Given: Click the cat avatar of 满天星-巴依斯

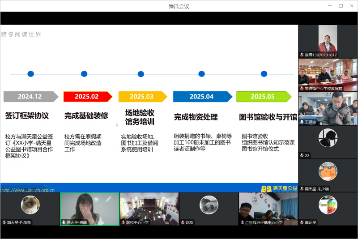Looking at the screenshot, I should (30, 205).
